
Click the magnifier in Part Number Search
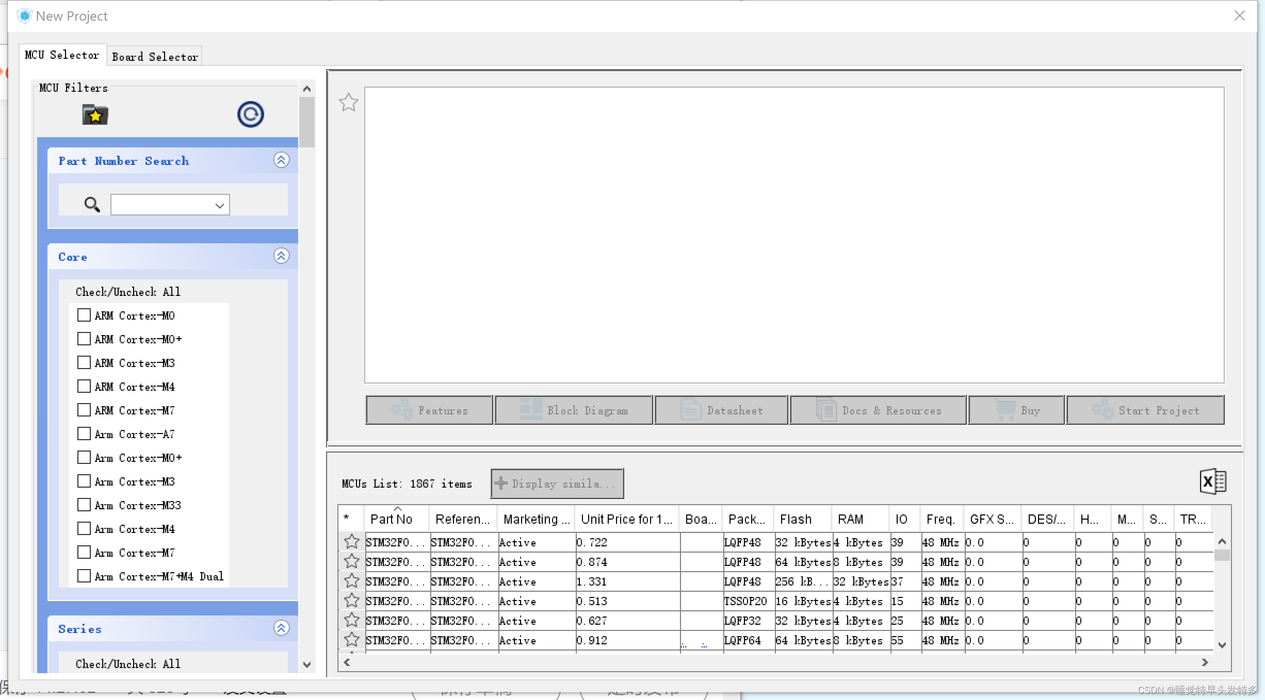(x=92, y=204)
